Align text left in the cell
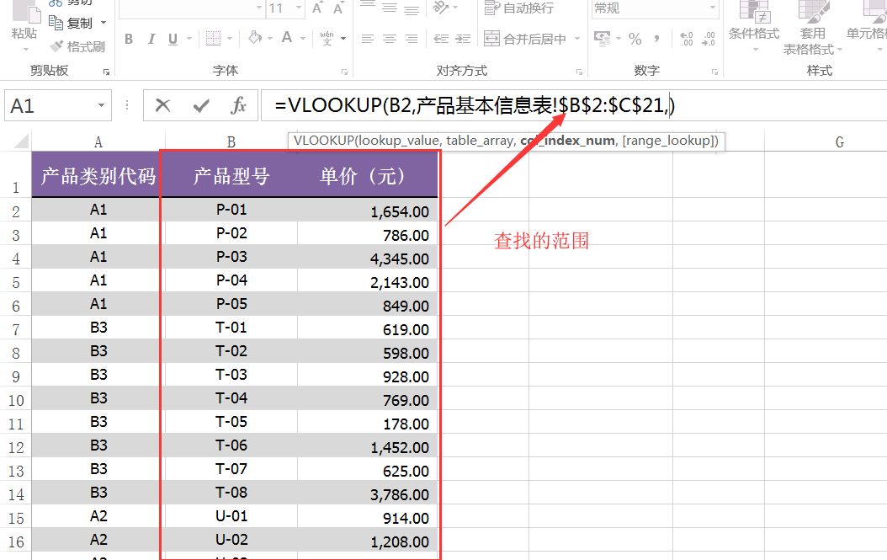 point(368,39)
